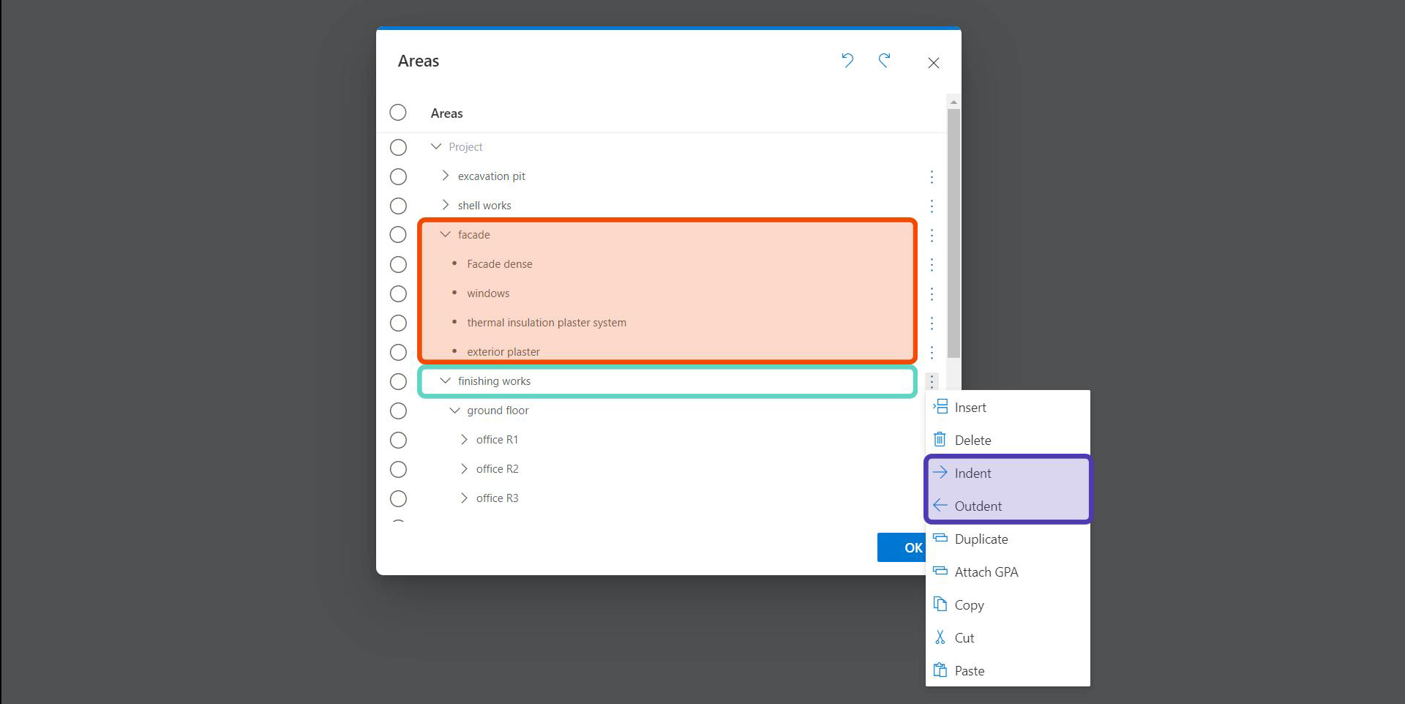Open the three-dot menu for windows row
The image size is (1405, 704).
(x=932, y=294)
